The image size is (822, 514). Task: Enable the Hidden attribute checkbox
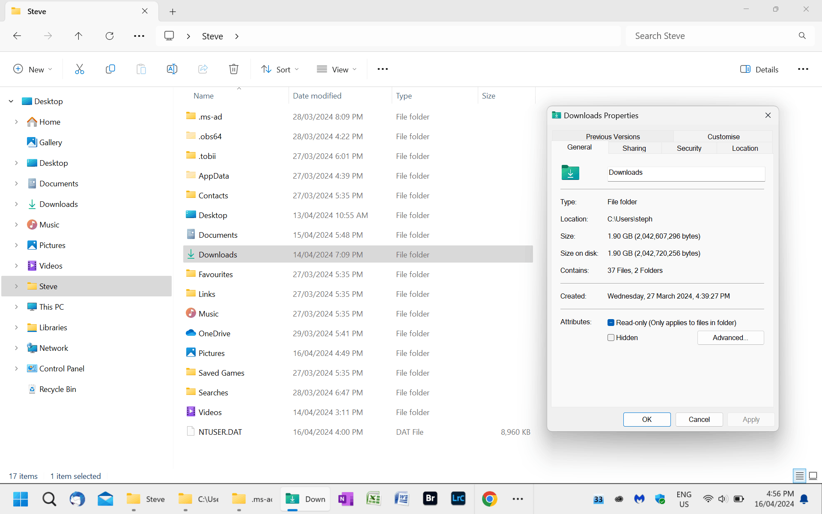tap(611, 338)
